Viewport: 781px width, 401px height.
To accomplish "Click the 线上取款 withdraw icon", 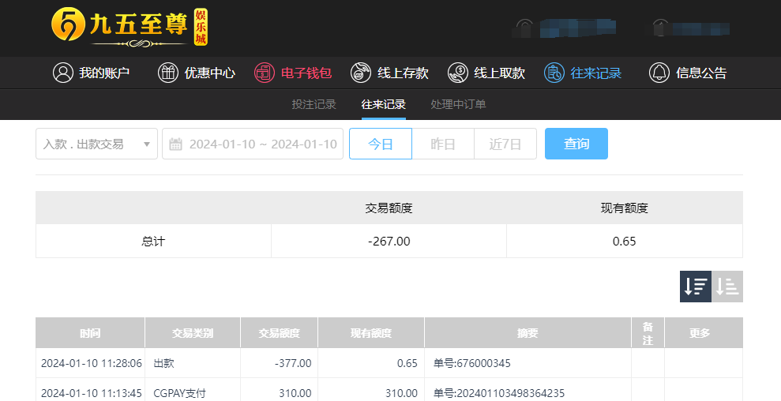I will tap(458, 73).
